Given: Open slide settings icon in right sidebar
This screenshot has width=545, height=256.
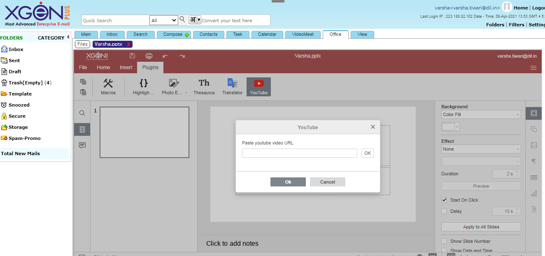Looking at the screenshot, I should [534, 113].
